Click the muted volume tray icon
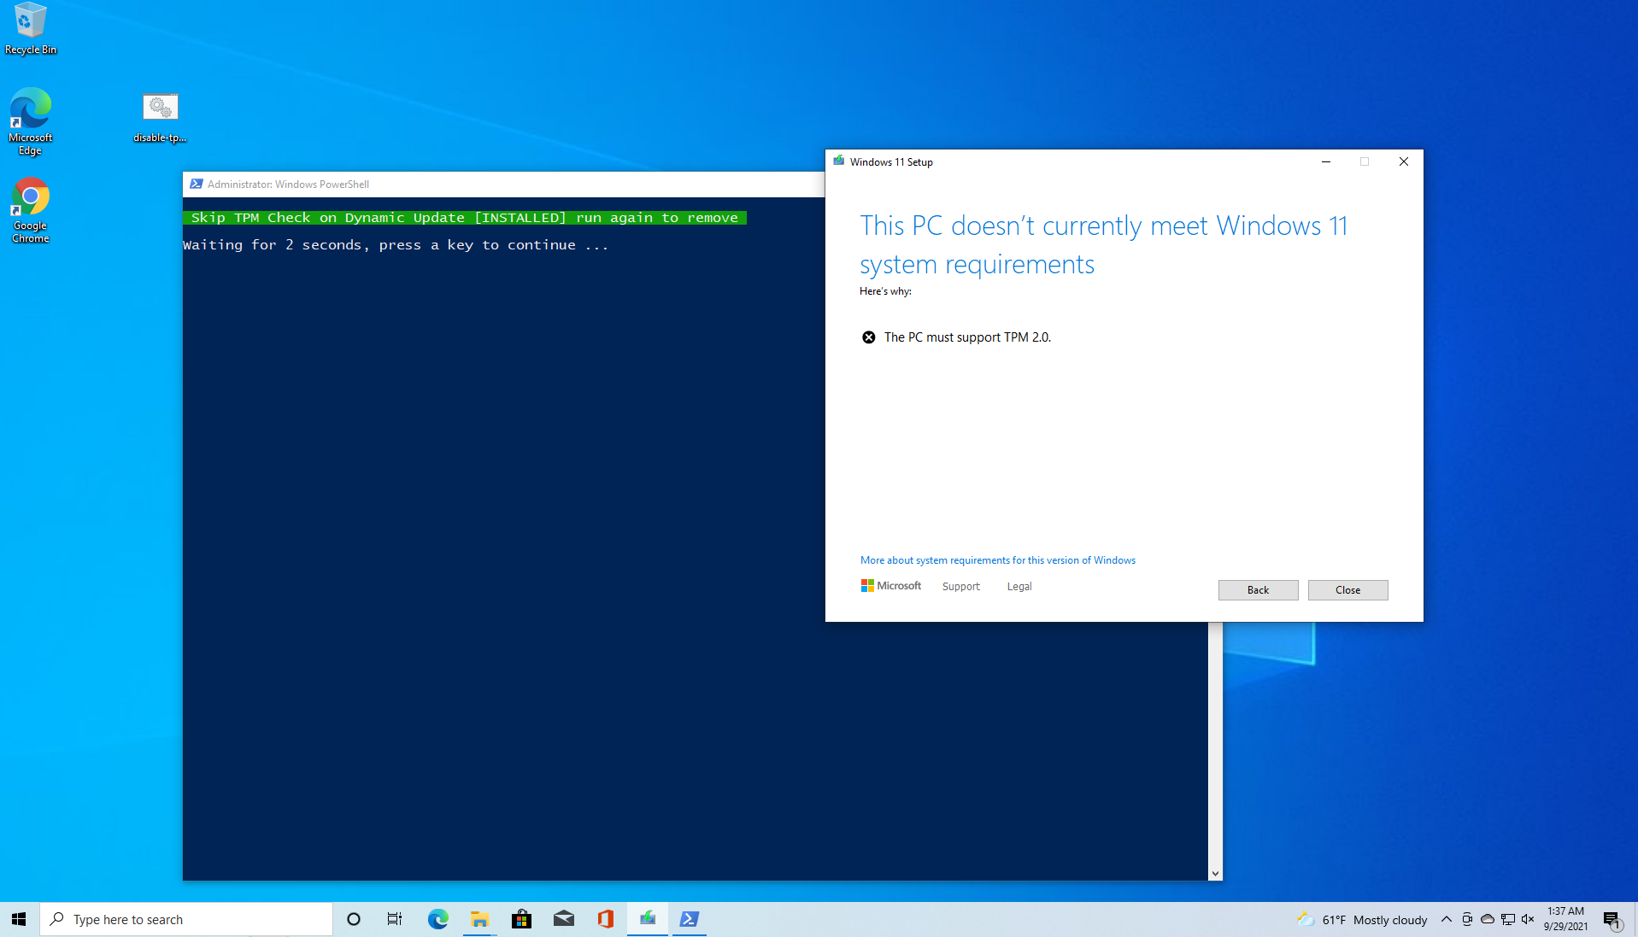Image resolution: width=1638 pixels, height=937 pixels. 1529,919
